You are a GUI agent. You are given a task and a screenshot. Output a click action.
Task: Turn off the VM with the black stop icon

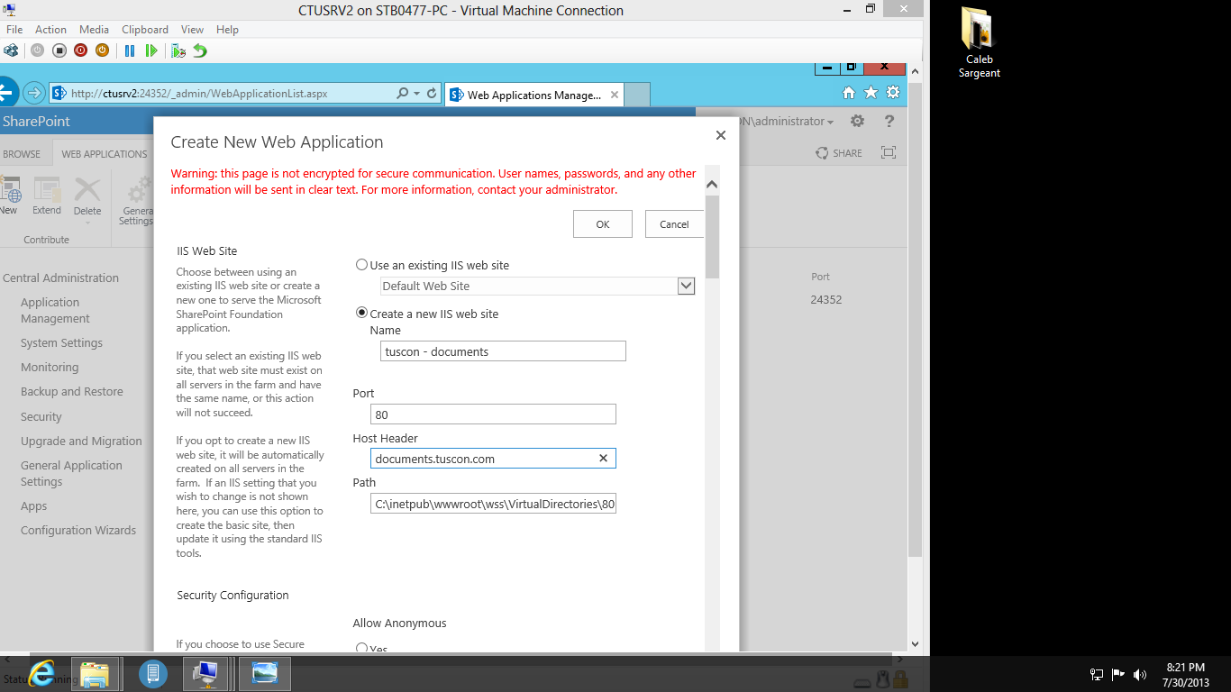pos(59,50)
